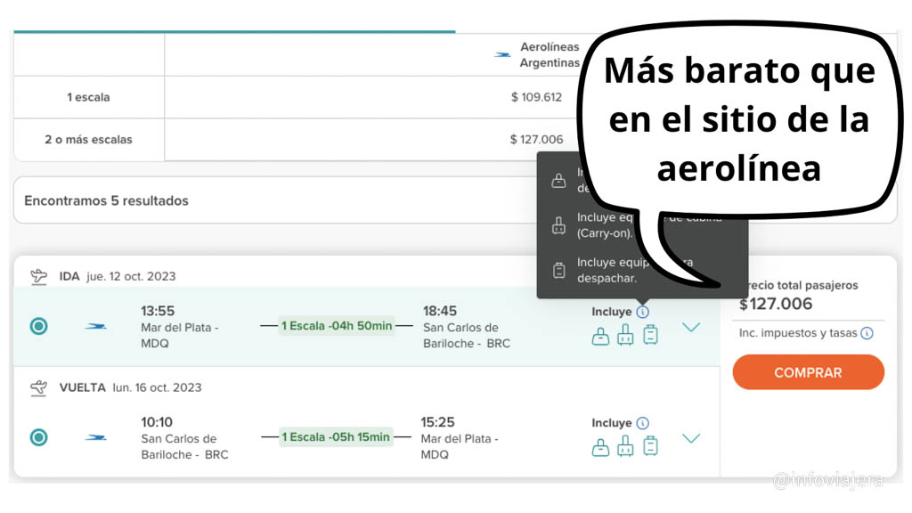Expand details of the outbound IDA flight
Screen dimensions: 912x513
click(690, 327)
